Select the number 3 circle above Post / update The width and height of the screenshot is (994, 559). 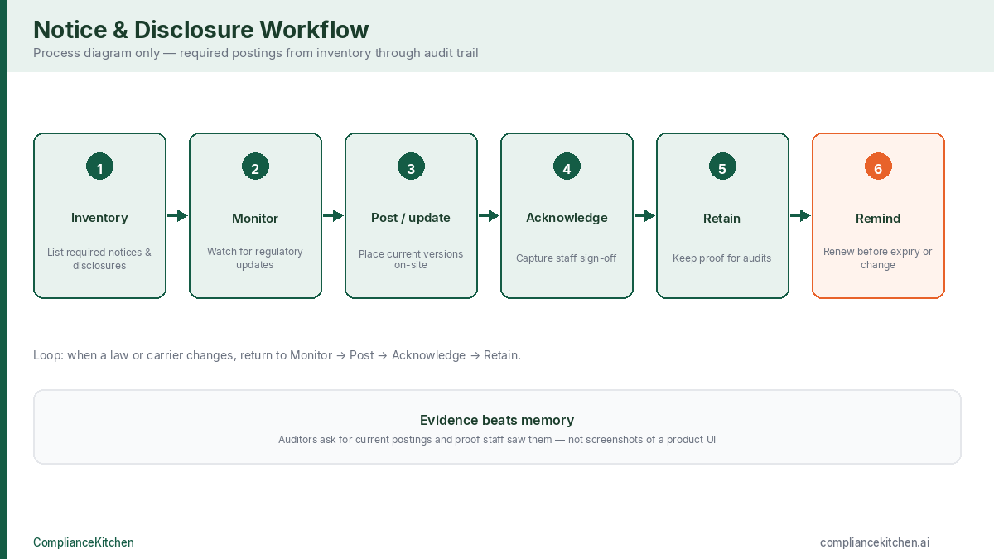411,166
